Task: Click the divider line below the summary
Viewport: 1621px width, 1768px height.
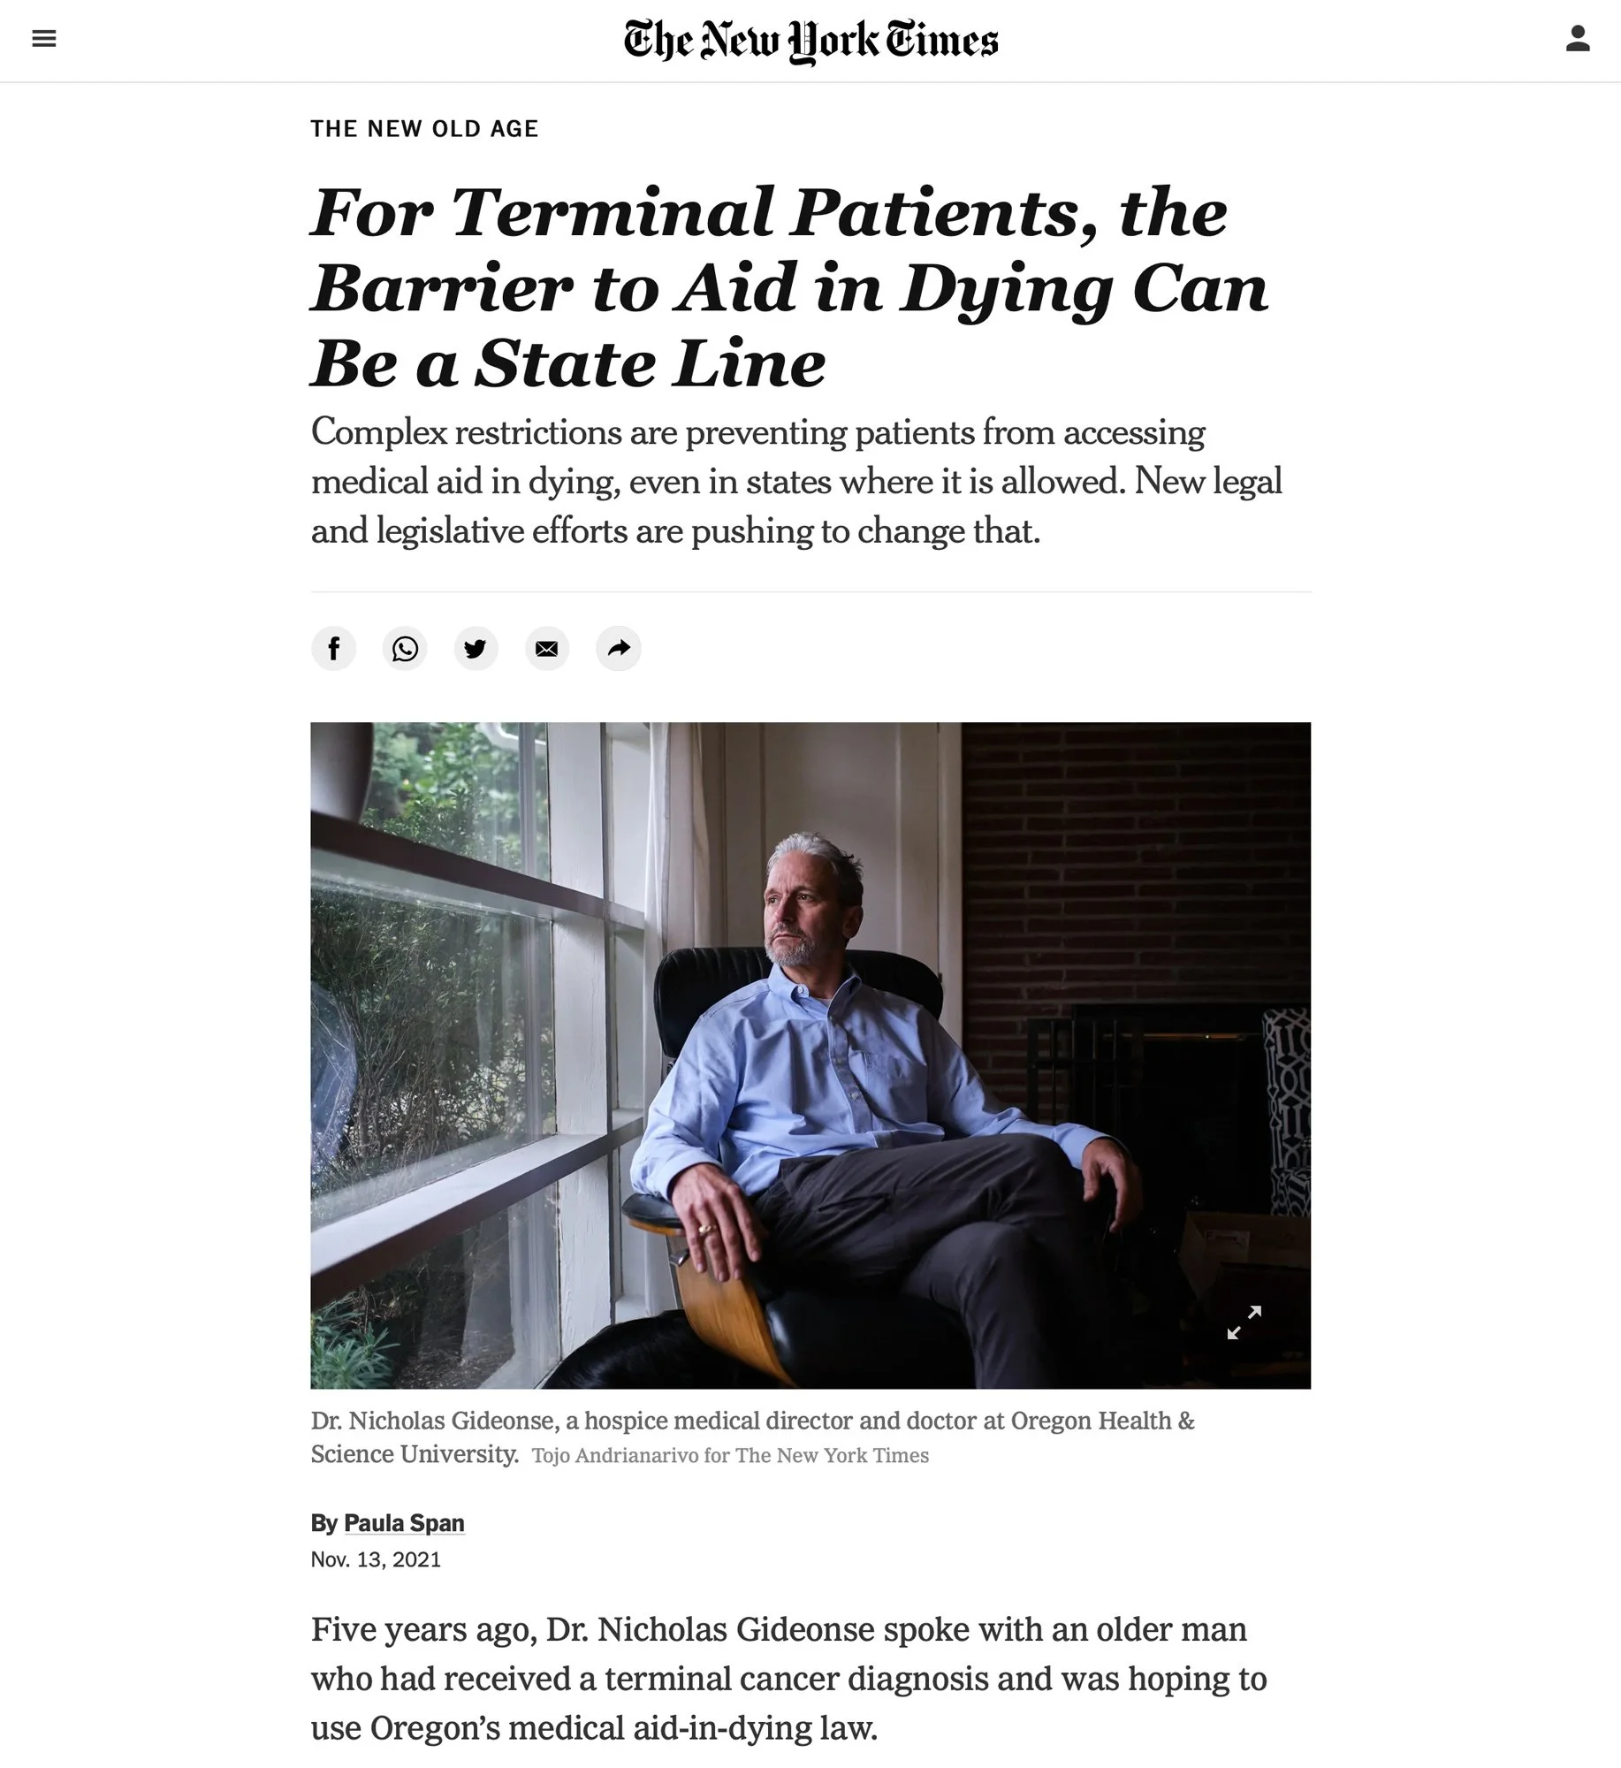Action: coord(810,591)
